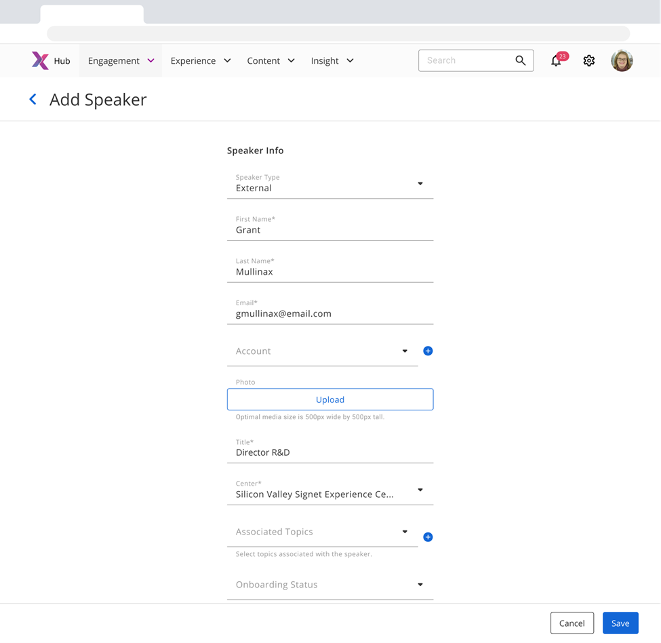Click the X Hub logo icon
661x643 pixels.
(40, 60)
